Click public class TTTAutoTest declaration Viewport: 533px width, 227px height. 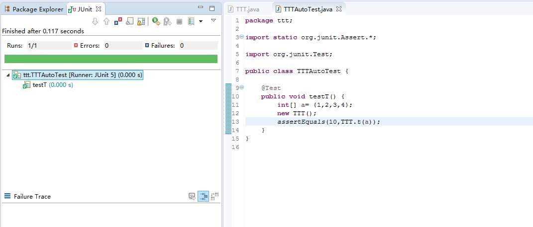pyautogui.click(x=297, y=71)
